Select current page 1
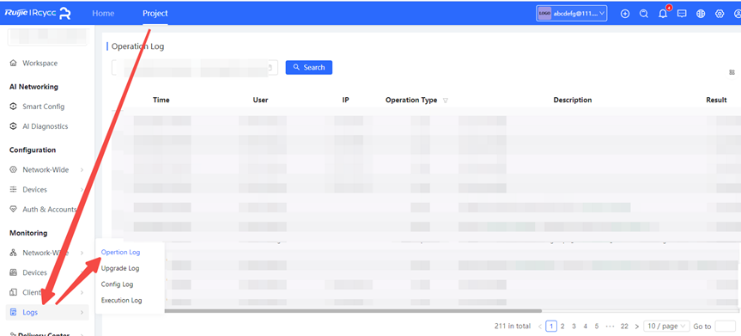This screenshot has height=336, width=741. [x=551, y=326]
